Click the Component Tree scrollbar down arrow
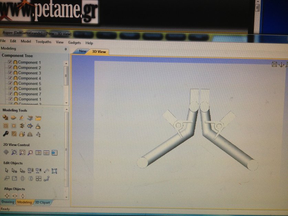Image resolution: width=288 pixels, height=216 pixels. point(66,102)
